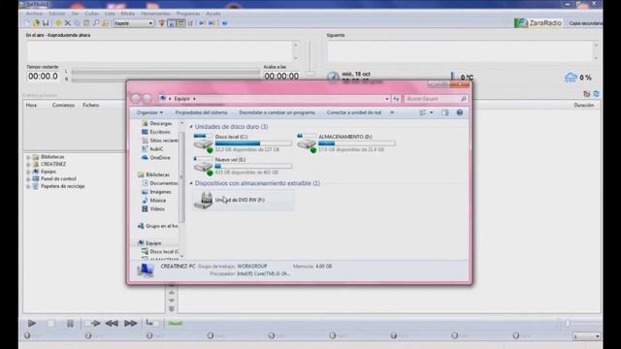Image resolution: width=621 pixels, height=349 pixels.
Task: Open the Archivo menu in ZaraRadio
Action: (x=34, y=14)
